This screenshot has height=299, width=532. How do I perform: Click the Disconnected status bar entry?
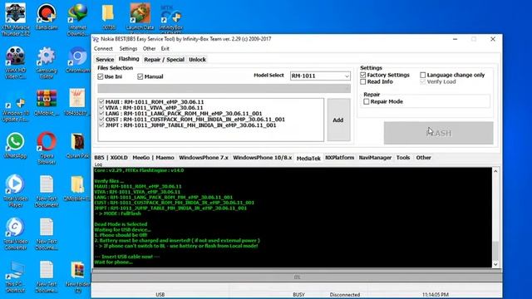pyautogui.click(x=345, y=295)
